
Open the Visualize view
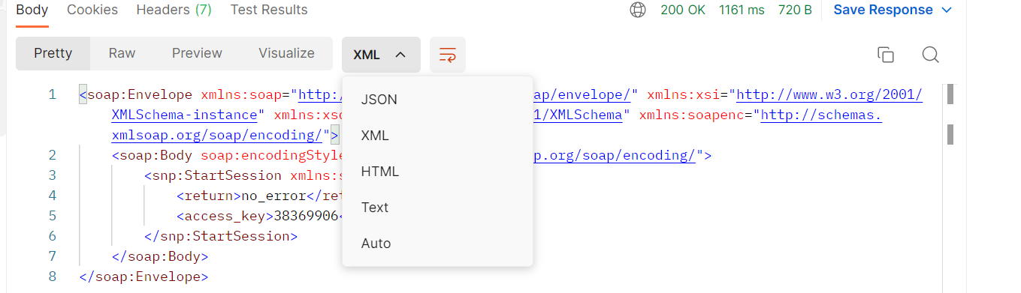pyautogui.click(x=286, y=53)
